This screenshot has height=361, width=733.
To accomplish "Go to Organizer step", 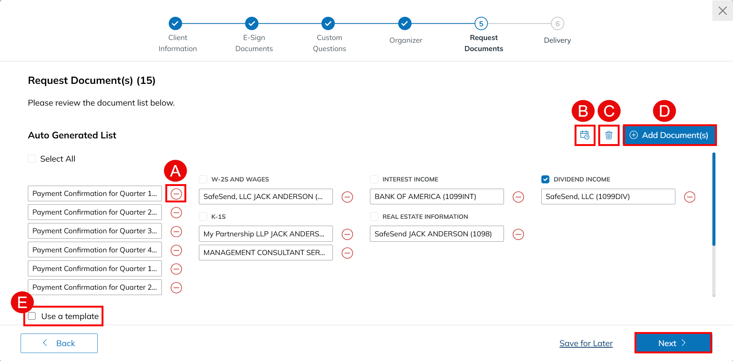I will click(405, 24).
